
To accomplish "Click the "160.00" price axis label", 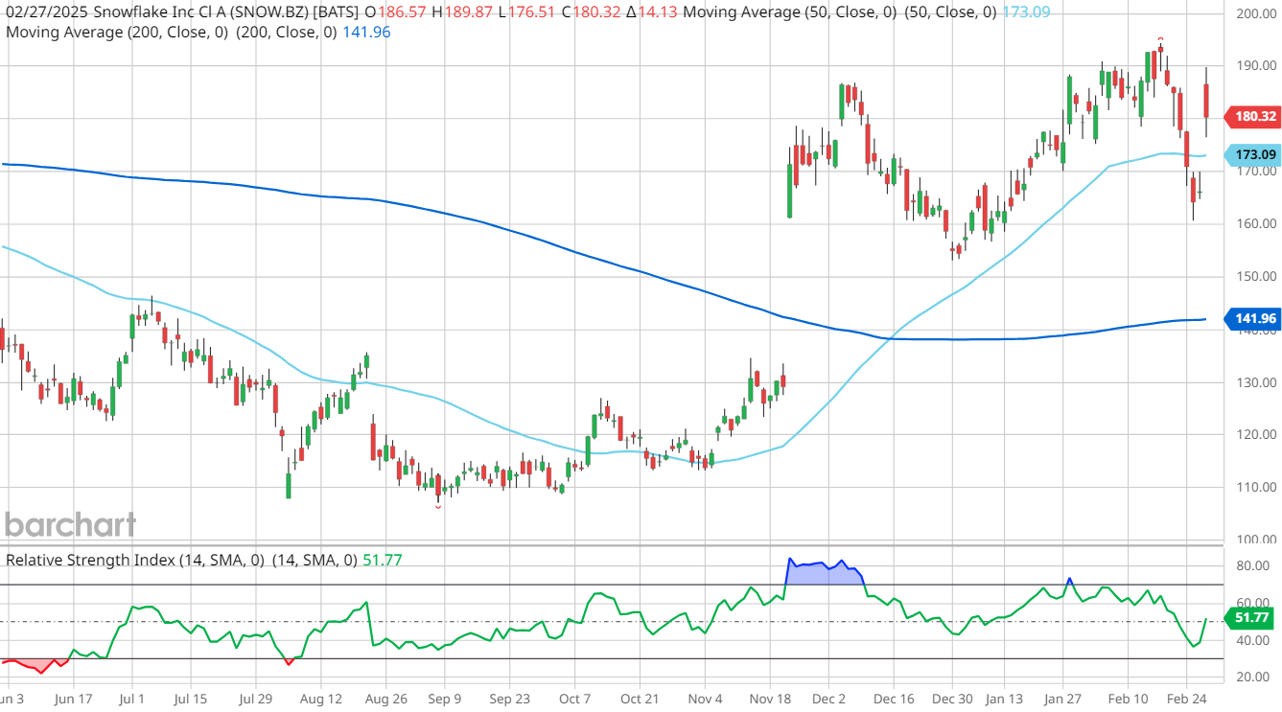I will [1256, 224].
